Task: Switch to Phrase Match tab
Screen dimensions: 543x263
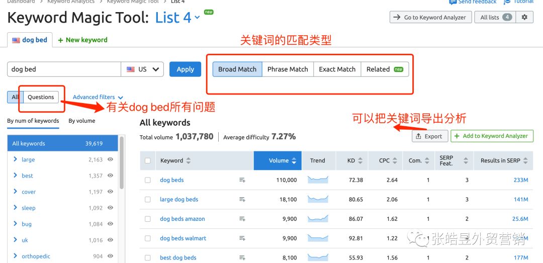Action: pyautogui.click(x=288, y=69)
